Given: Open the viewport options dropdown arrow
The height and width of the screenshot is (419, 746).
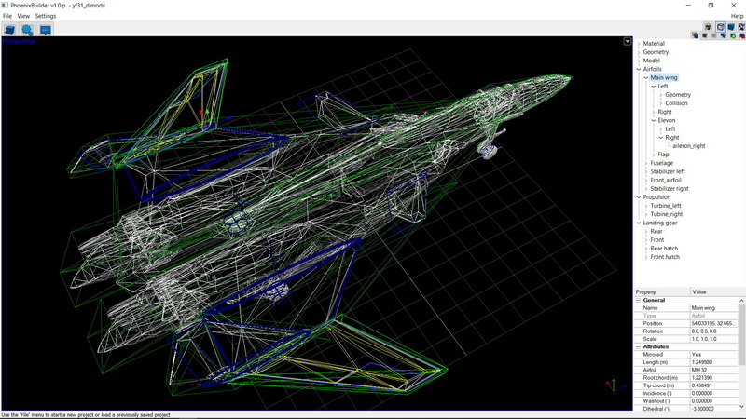Looking at the screenshot, I should pos(628,42).
